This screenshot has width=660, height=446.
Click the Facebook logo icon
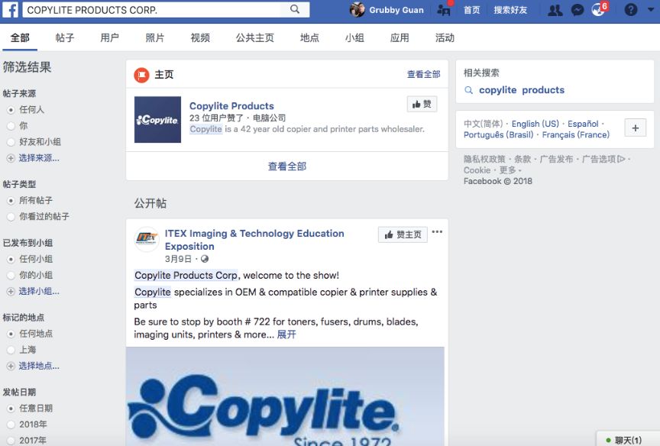10,9
